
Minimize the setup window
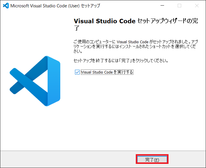pos(162,6)
